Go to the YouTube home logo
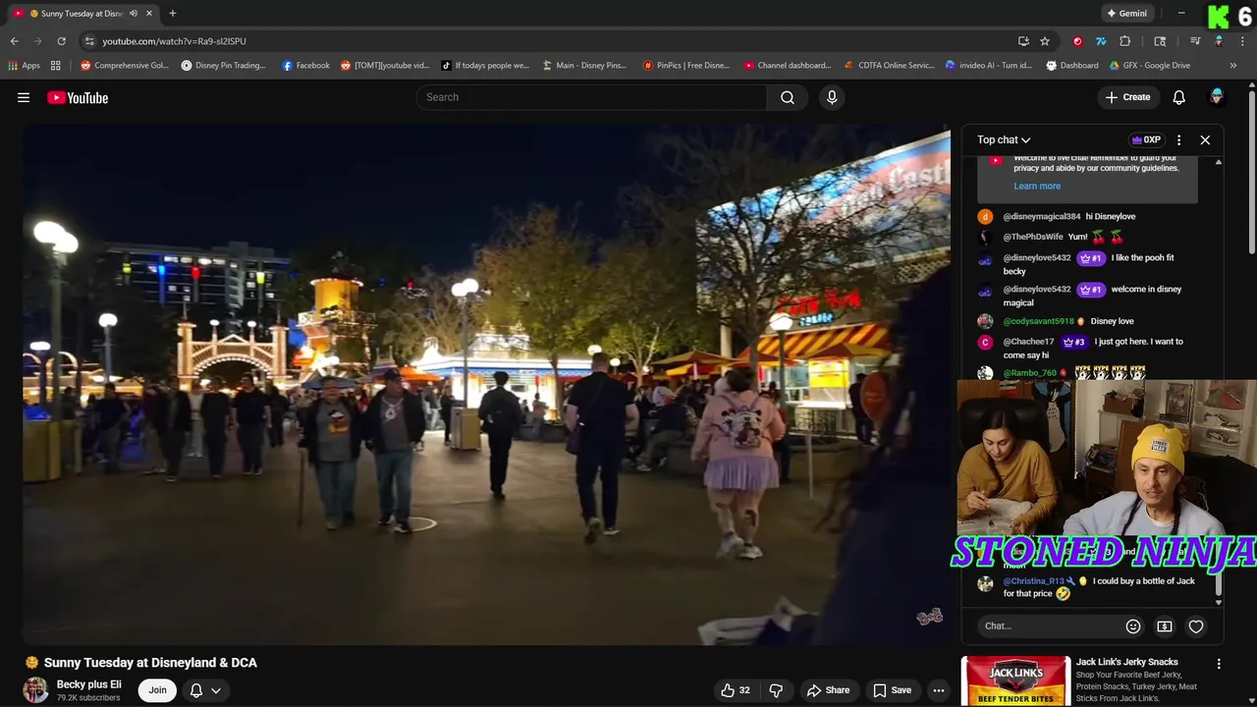Screen dimensions: 1257x707 (x=78, y=97)
